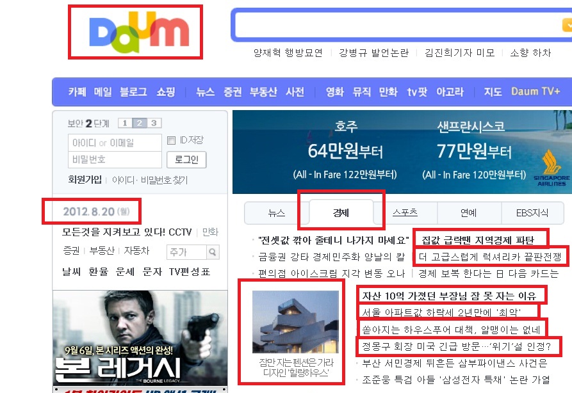Open the 날씨 weather link
Viewport: 572px width, 393px height.
pyautogui.click(x=72, y=272)
